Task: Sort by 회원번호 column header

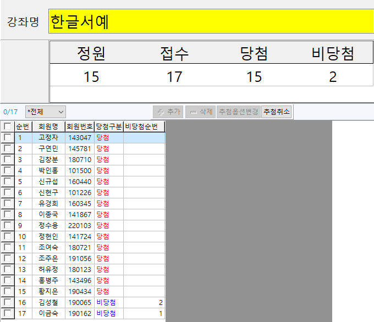Action: (x=79, y=126)
